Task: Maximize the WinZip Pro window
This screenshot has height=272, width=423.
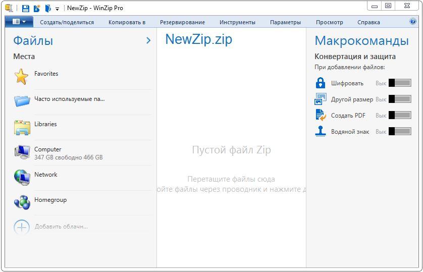Action: 388,6
